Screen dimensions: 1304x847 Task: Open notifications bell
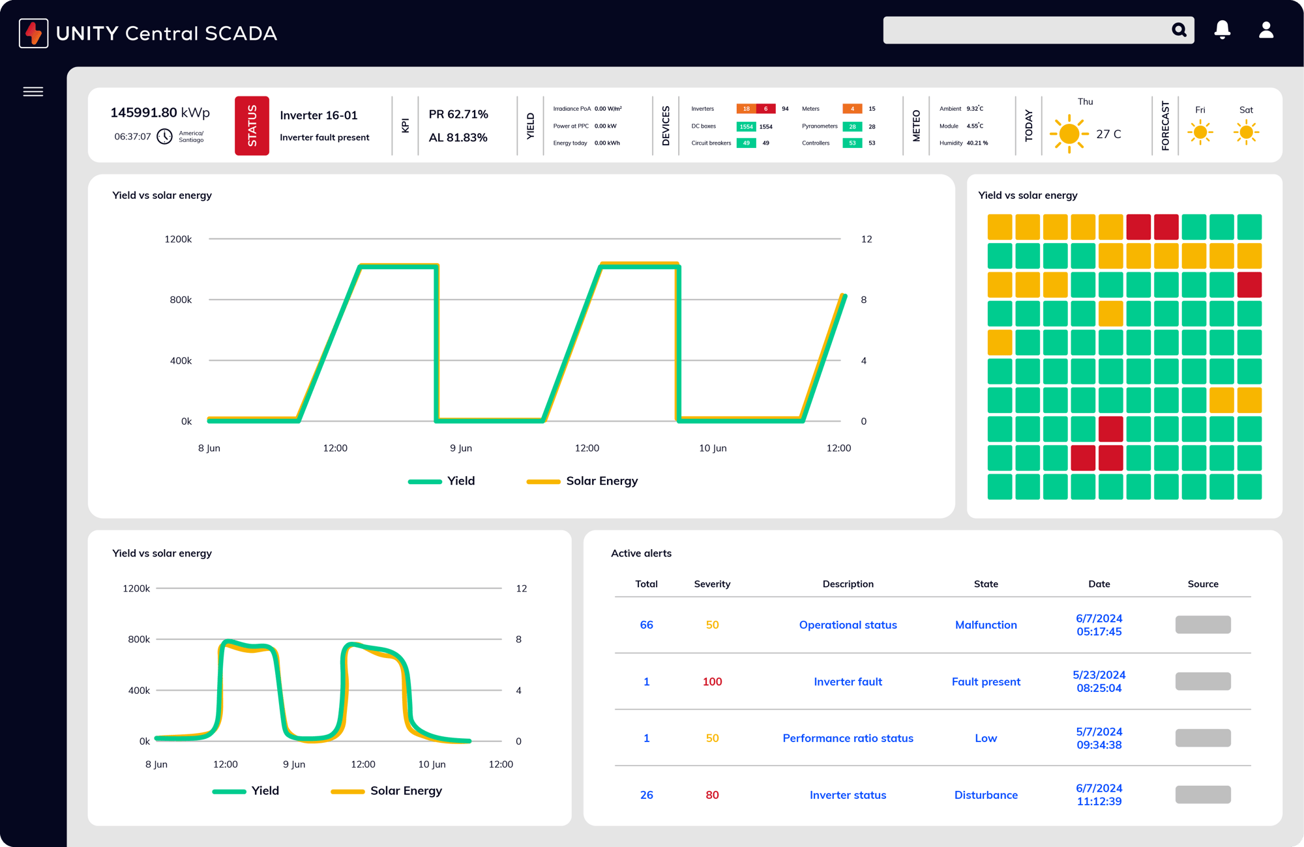[x=1222, y=30]
